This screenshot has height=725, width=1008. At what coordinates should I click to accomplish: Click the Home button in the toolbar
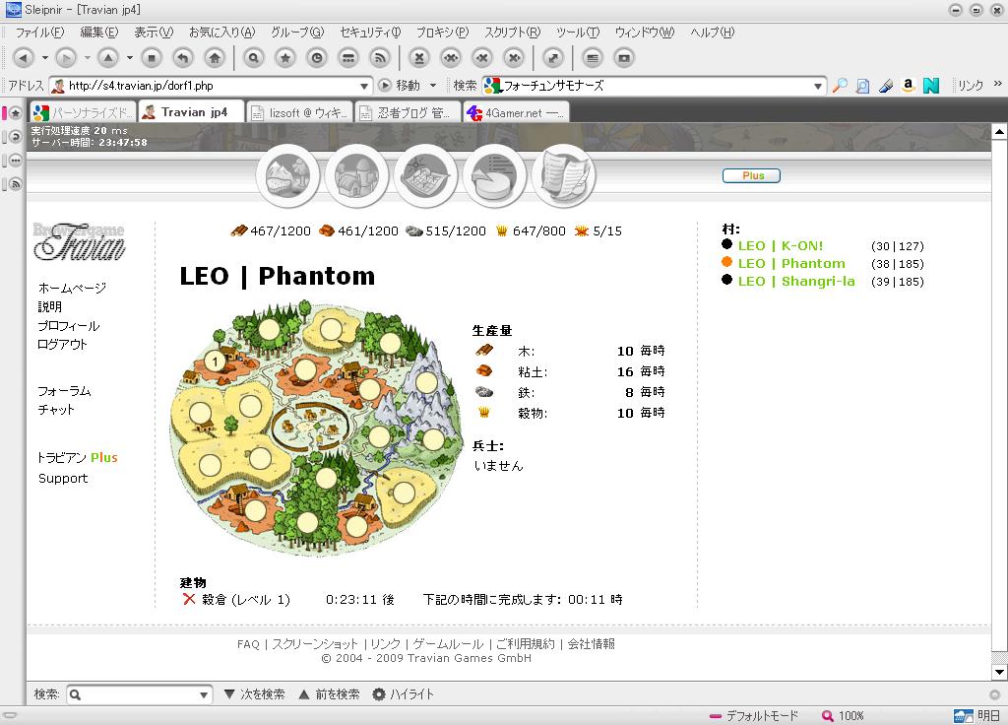pyautogui.click(x=214, y=58)
